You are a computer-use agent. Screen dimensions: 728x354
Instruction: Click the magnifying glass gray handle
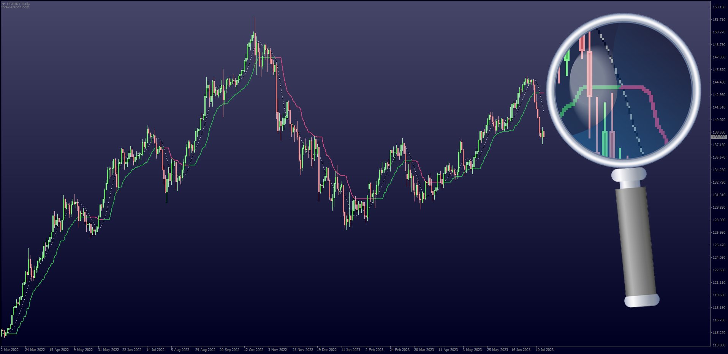pyautogui.click(x=636, y=243)
